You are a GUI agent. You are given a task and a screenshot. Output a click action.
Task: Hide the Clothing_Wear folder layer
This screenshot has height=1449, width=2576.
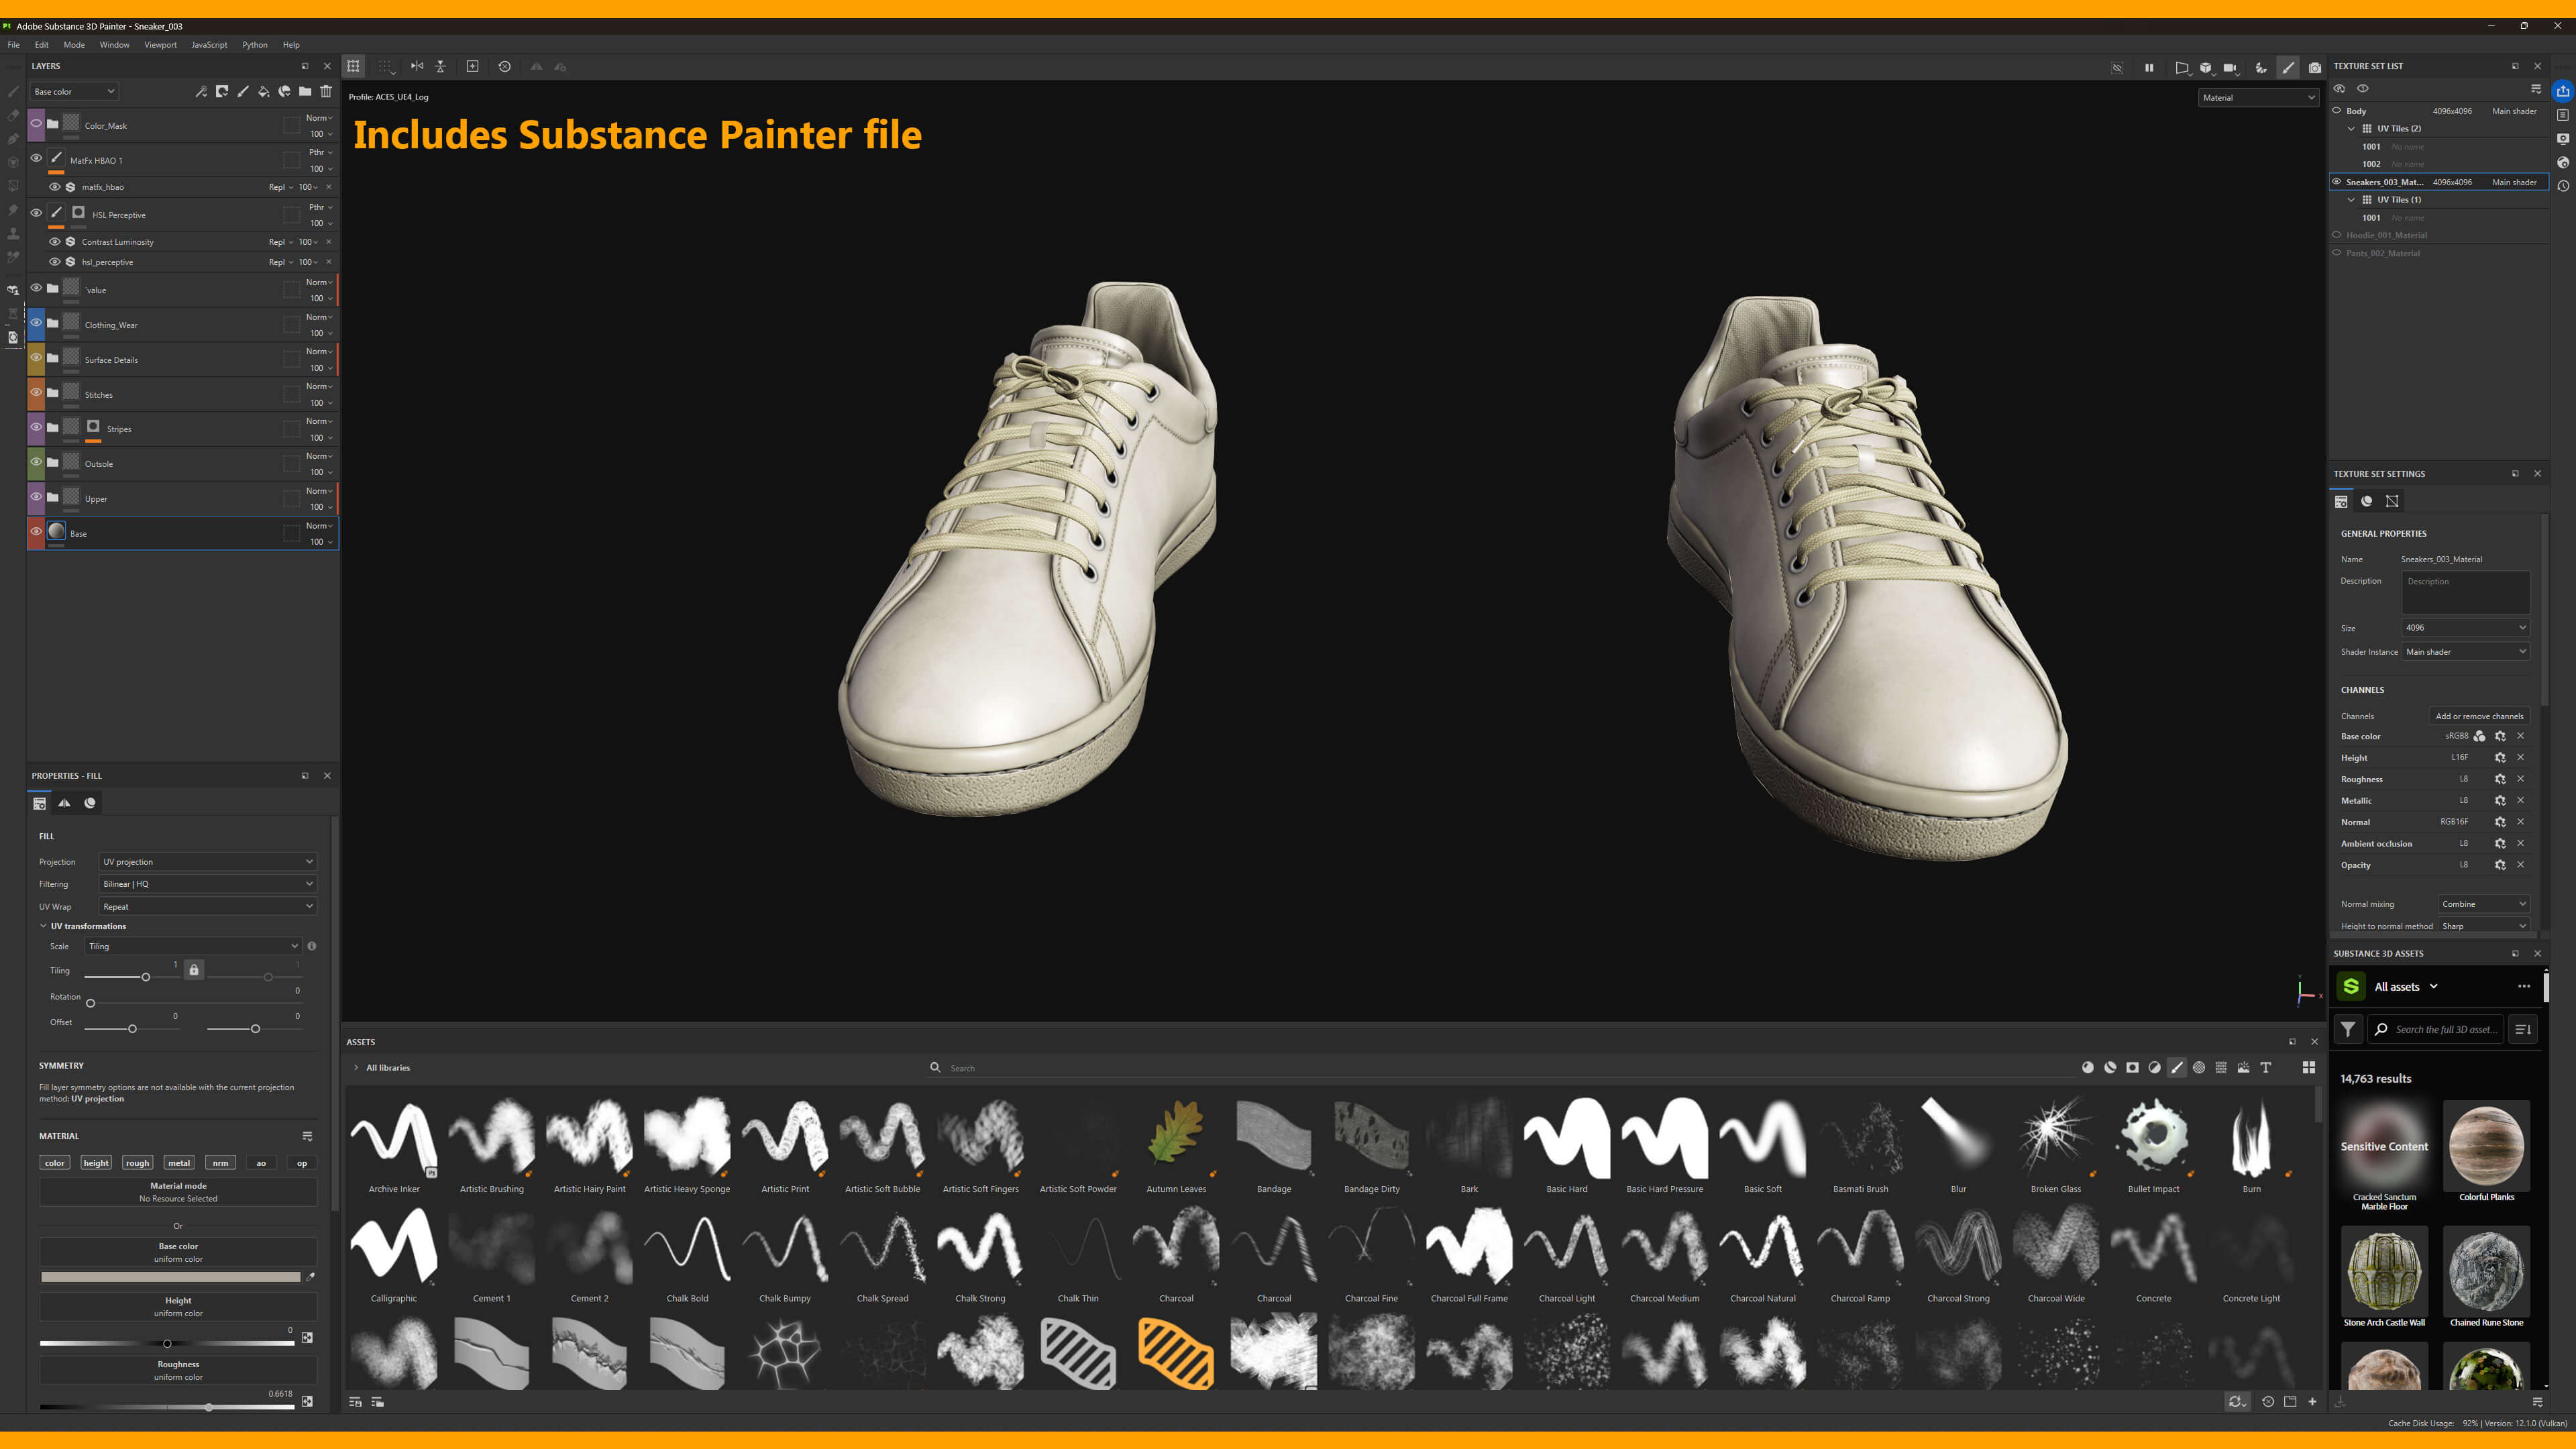tap(36, 323)
